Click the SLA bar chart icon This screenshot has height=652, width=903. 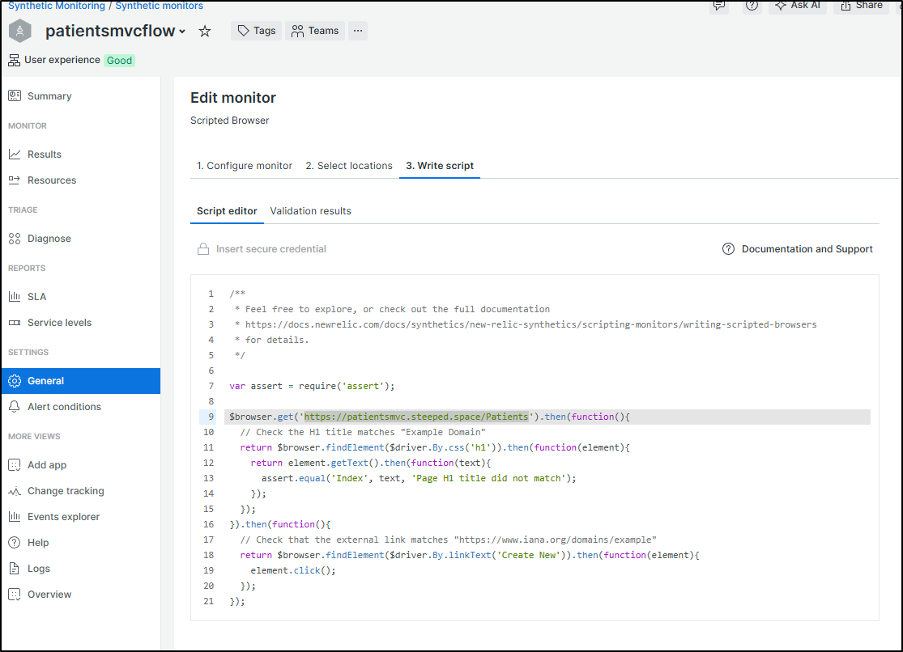point(15,296)
